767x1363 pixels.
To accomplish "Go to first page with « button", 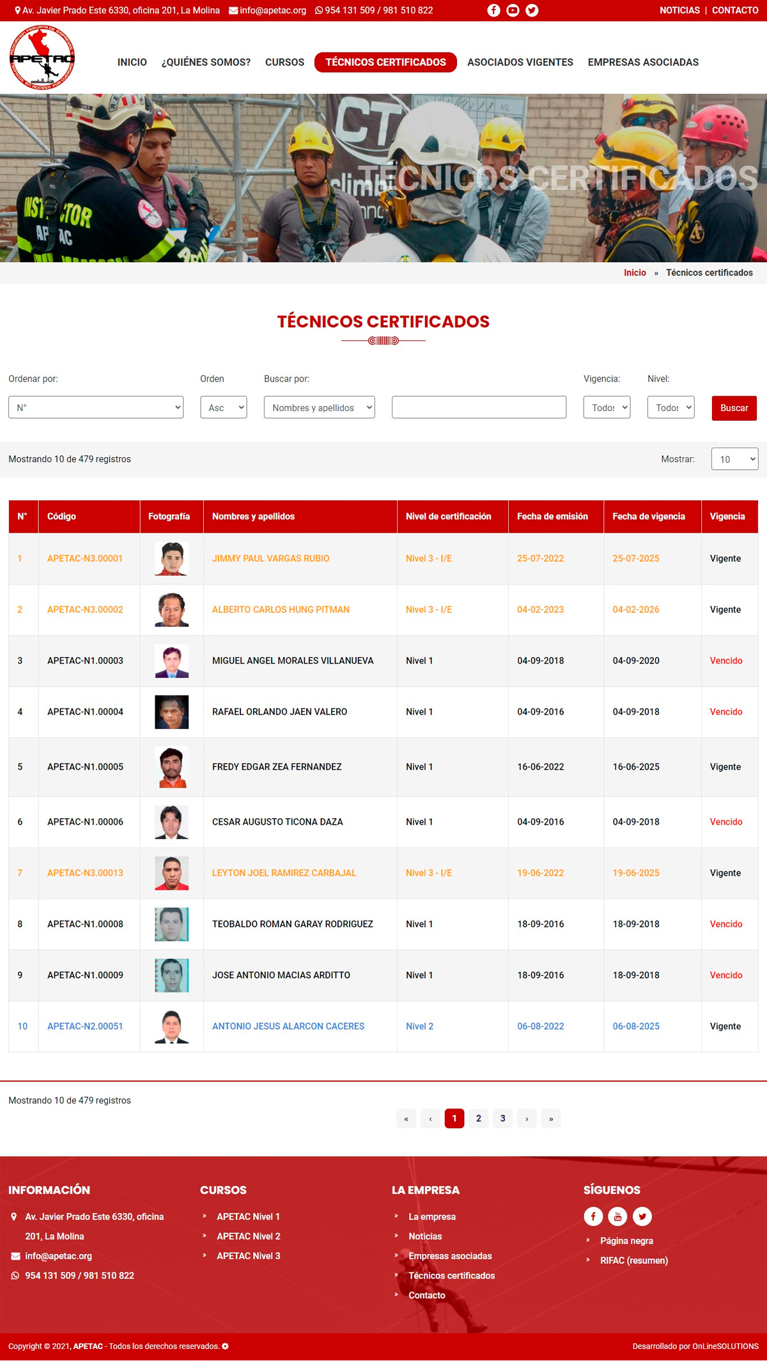I will 406,1118.
